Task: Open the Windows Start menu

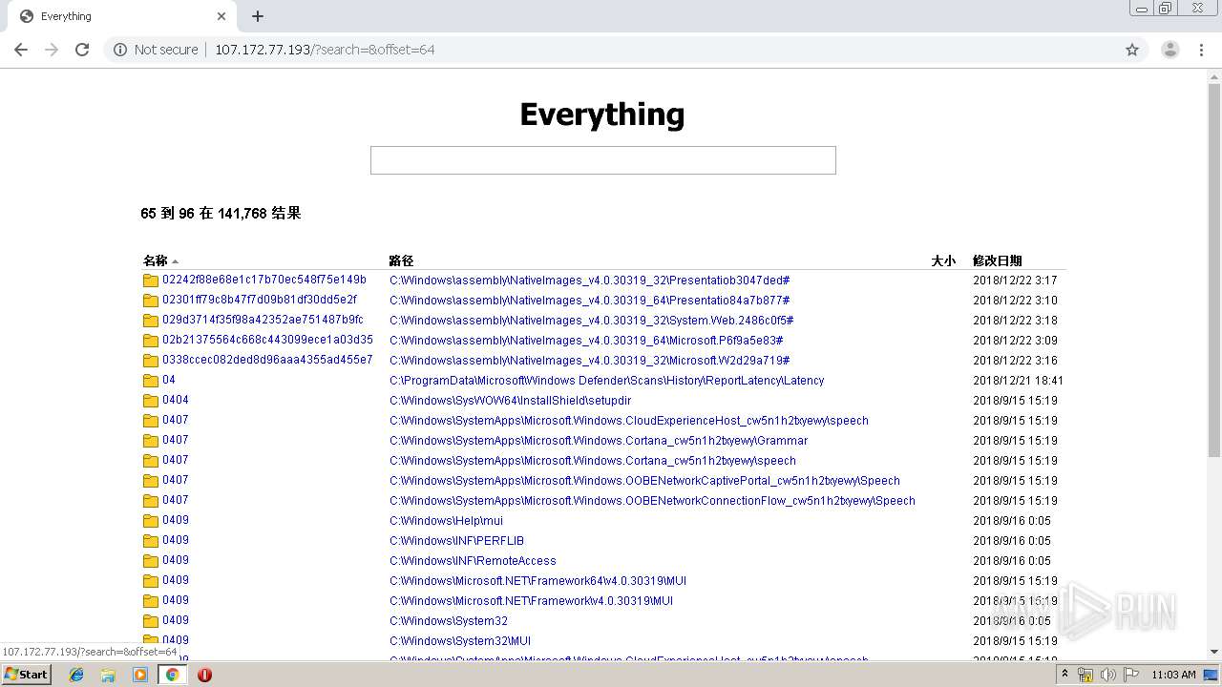Action: [x=26, y=675]
